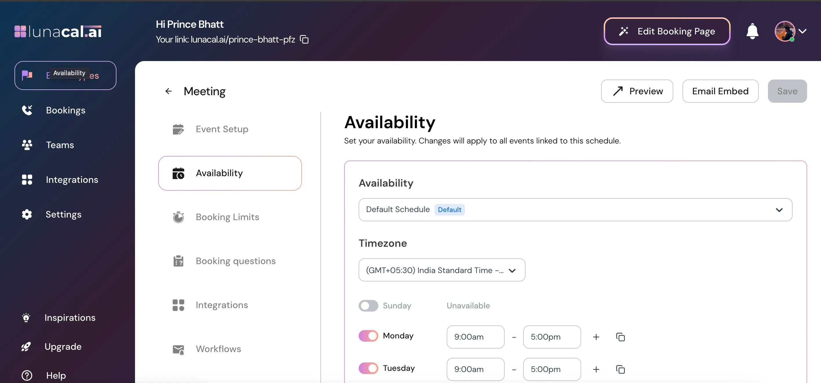Click the Edit Booking Page button
Image resolution: width=821 pixels, height=383 pixels.
pos(667,31)
